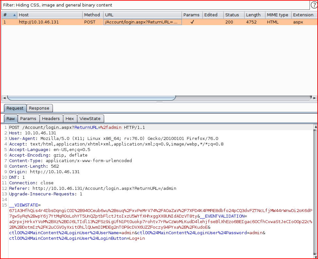The width and height of the screenshot is (318, 259).
Task: Click the DNT: 1 header line
Action: (17, 177)
